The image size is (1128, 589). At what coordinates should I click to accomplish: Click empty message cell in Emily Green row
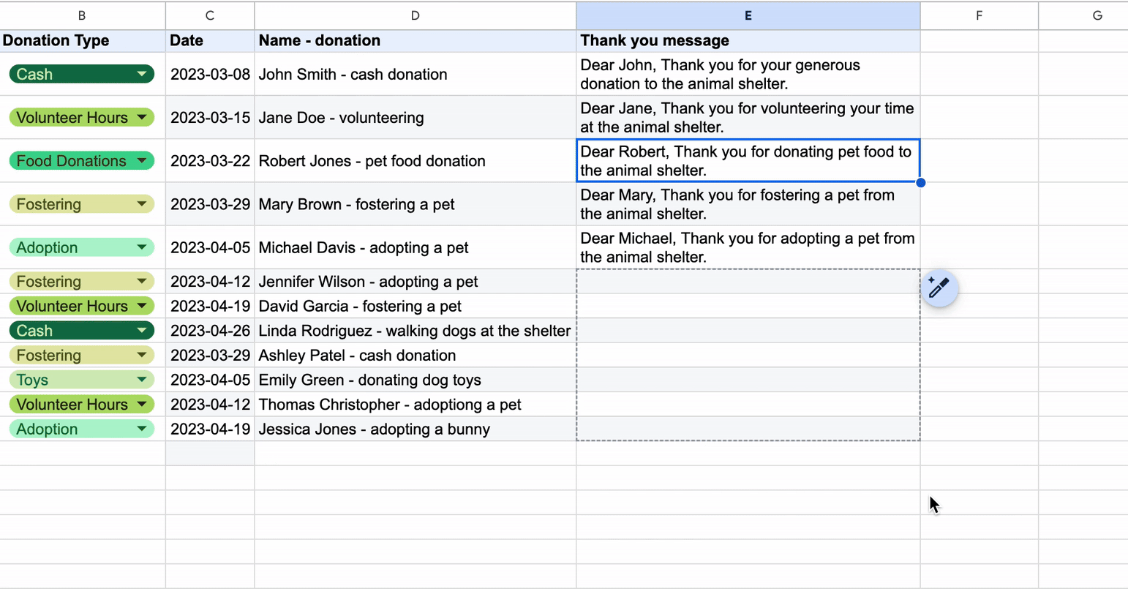pyautogui.click(x=748, y=379)
